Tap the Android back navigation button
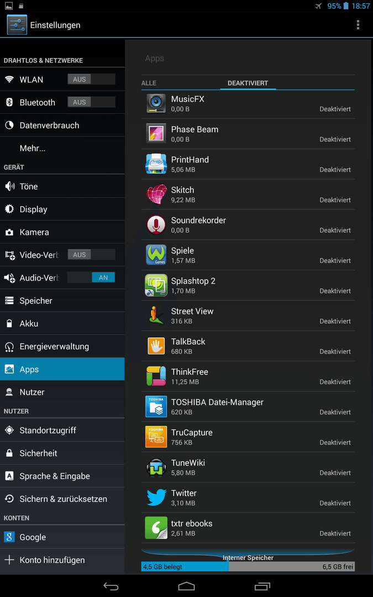The image size is (373, 597). [x=111, y=586]
